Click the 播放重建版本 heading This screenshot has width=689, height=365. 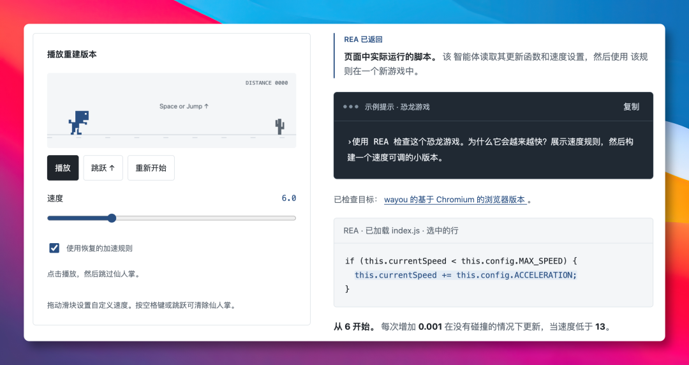point(72,54)
